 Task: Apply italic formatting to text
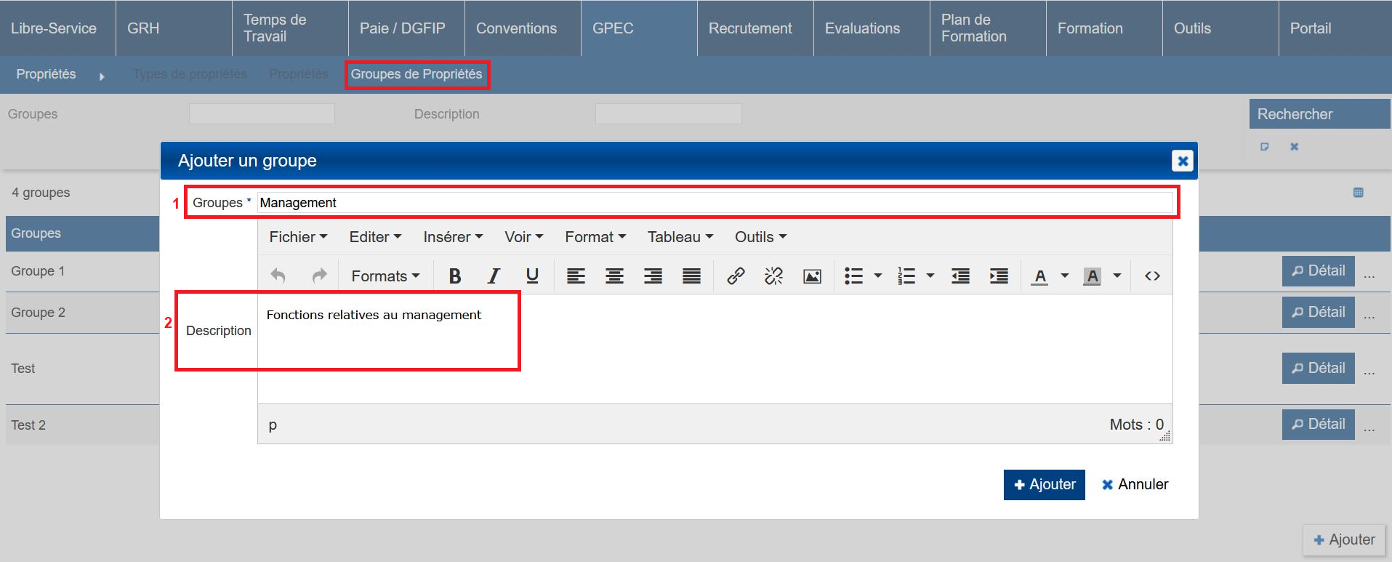(494, 276)
